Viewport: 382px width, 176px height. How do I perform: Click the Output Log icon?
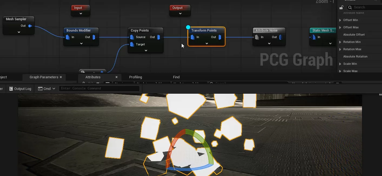(11, 89)
